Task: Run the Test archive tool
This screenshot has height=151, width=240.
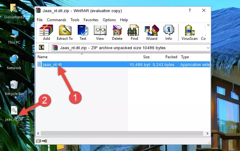Action: pos(83,32)
